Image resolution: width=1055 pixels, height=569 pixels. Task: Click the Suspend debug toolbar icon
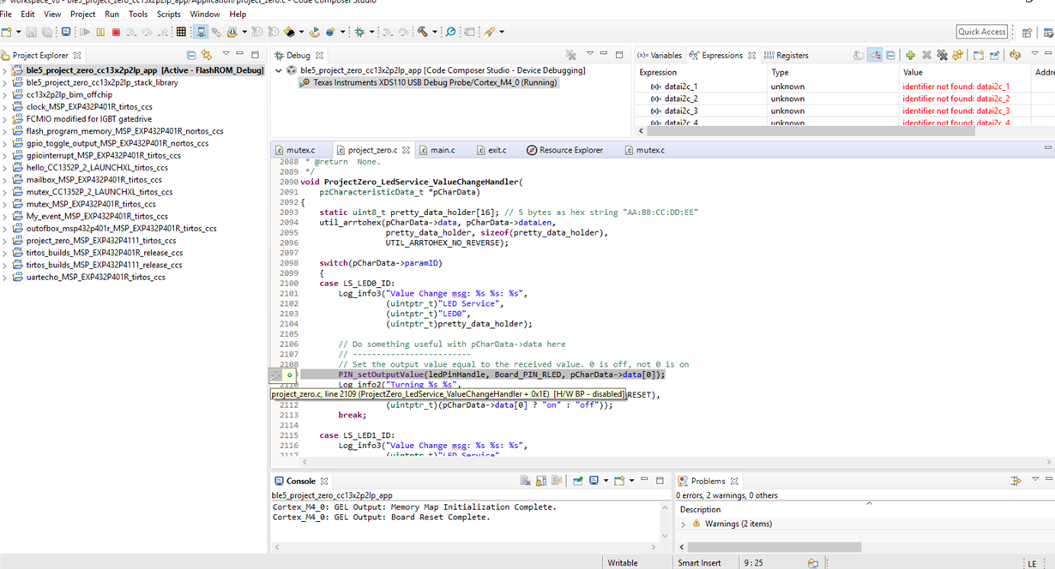100,32
